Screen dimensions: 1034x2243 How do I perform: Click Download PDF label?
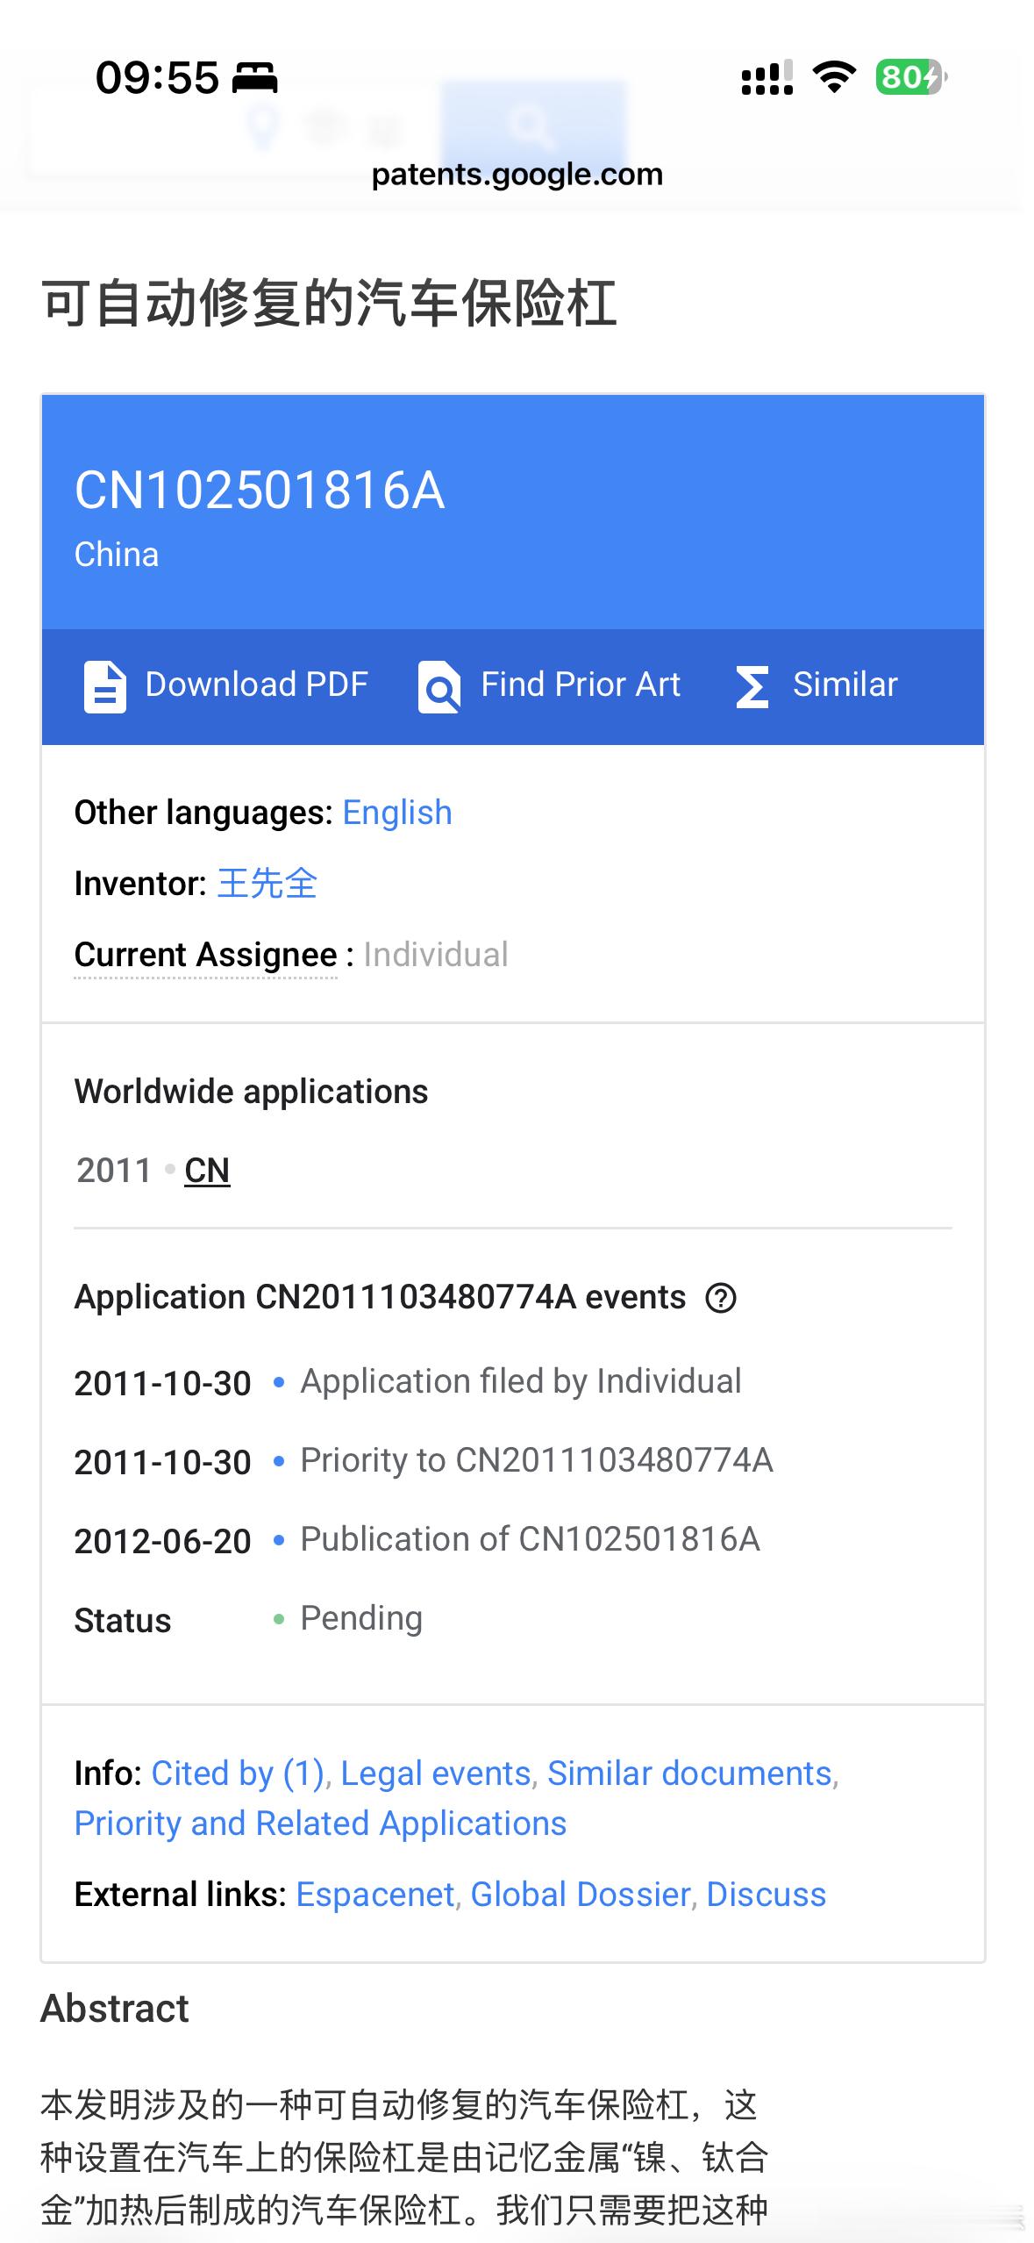pos(256,684)
